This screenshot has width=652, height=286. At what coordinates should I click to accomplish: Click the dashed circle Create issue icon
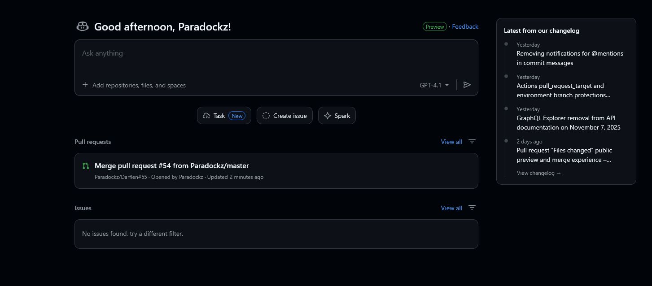click(266, 116)
